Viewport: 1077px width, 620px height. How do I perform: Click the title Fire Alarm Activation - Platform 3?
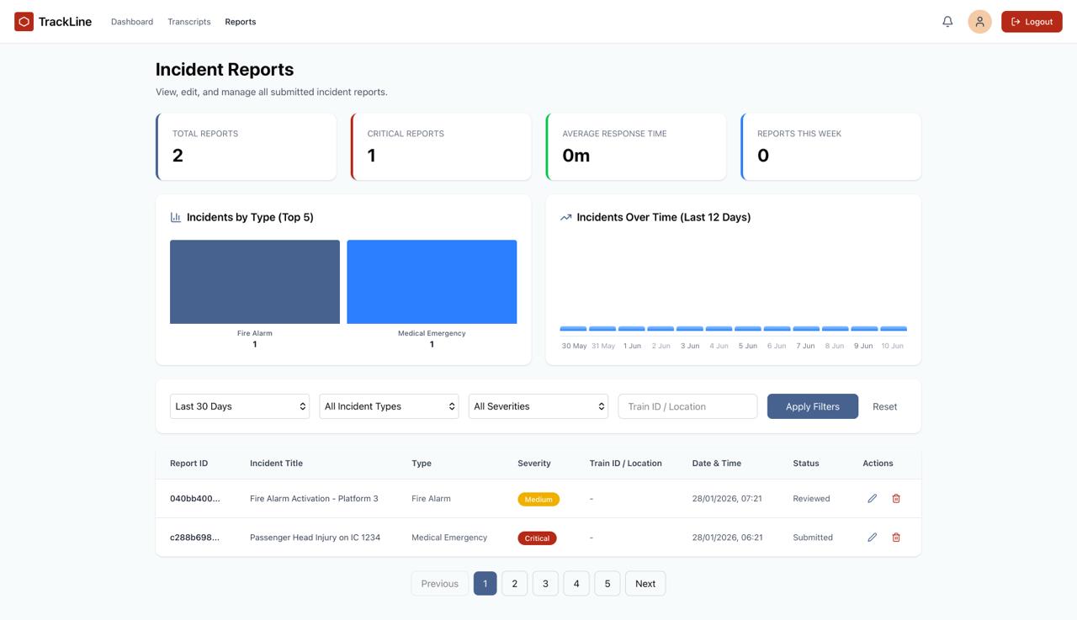[x=314, y=498]
